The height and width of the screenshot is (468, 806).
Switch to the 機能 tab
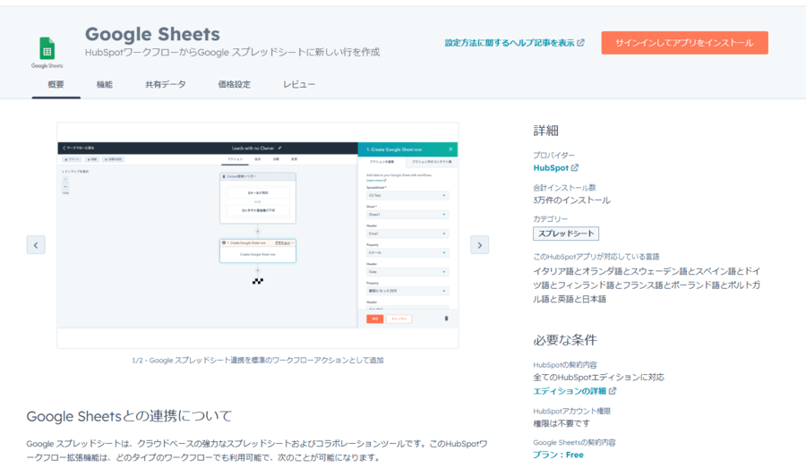point(105,84)
